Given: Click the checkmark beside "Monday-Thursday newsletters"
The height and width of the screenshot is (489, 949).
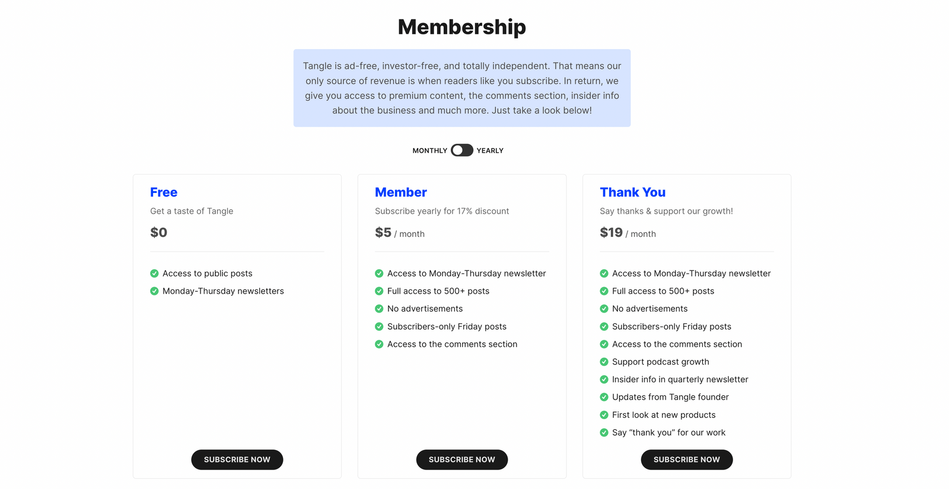Looking at the screenshot, I should [x=154, y=291].
